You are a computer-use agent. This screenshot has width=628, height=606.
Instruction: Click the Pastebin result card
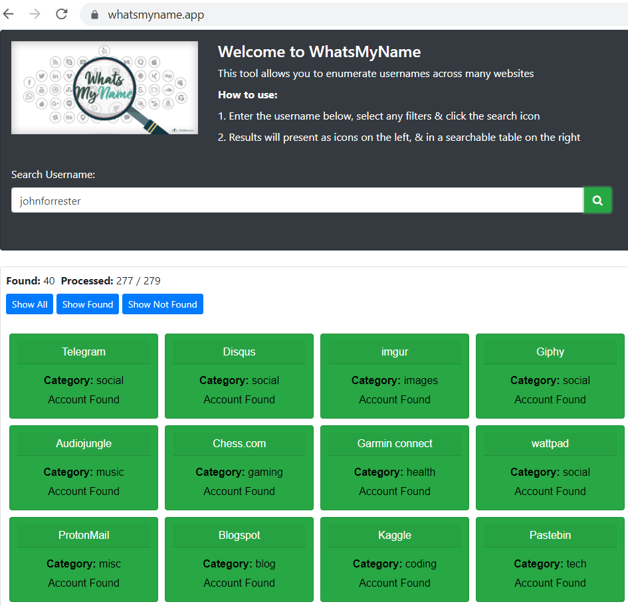click(550, 559)
